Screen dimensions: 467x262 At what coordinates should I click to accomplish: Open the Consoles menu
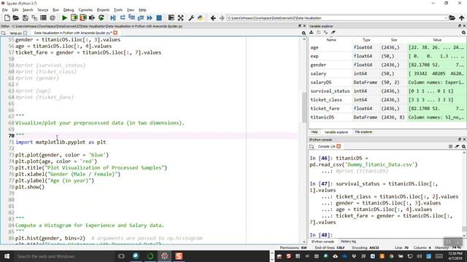(x=85, y=9)
